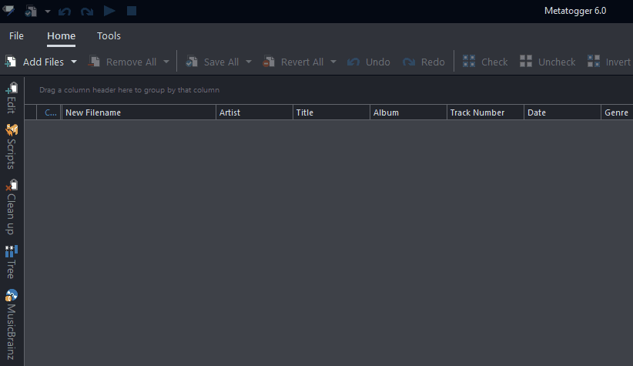Click the C... checked column header

[49, 112]
